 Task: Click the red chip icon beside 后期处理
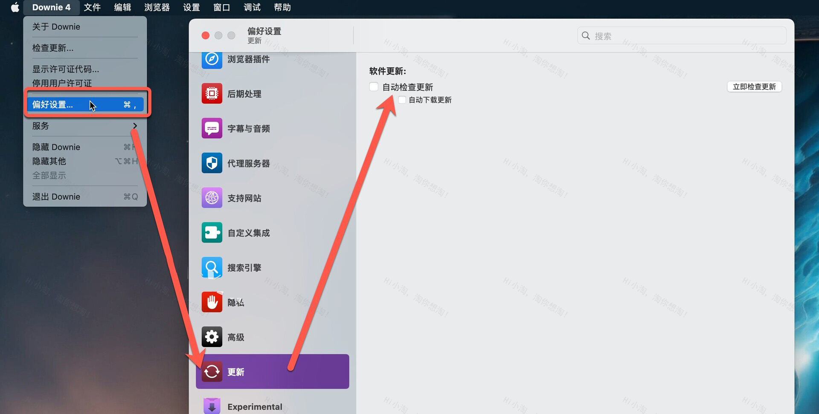click(212, 93)
